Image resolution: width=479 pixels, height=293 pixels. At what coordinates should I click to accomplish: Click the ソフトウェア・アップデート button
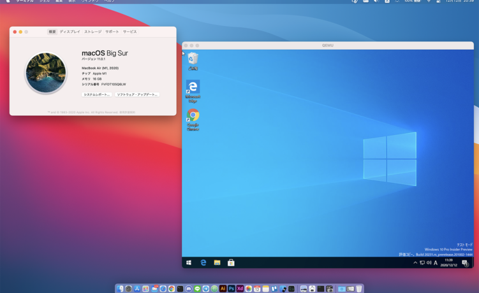click(x=137, y=95)
